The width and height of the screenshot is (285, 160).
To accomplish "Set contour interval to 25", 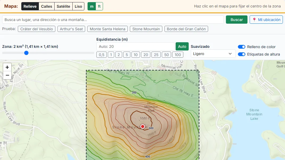I will coord(156,55).
